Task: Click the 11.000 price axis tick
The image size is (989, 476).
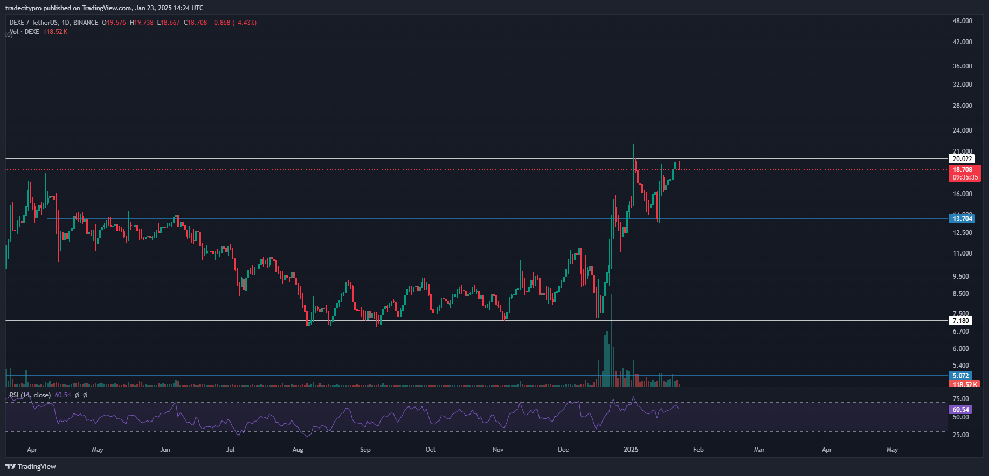Action: (962, 253)
